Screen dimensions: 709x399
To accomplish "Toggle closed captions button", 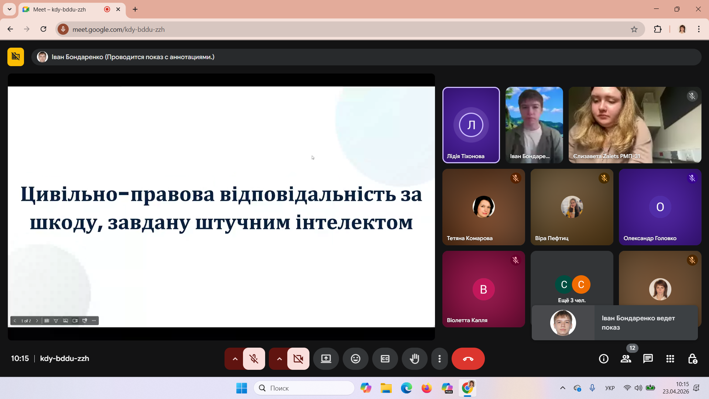I will click(385, 359).
